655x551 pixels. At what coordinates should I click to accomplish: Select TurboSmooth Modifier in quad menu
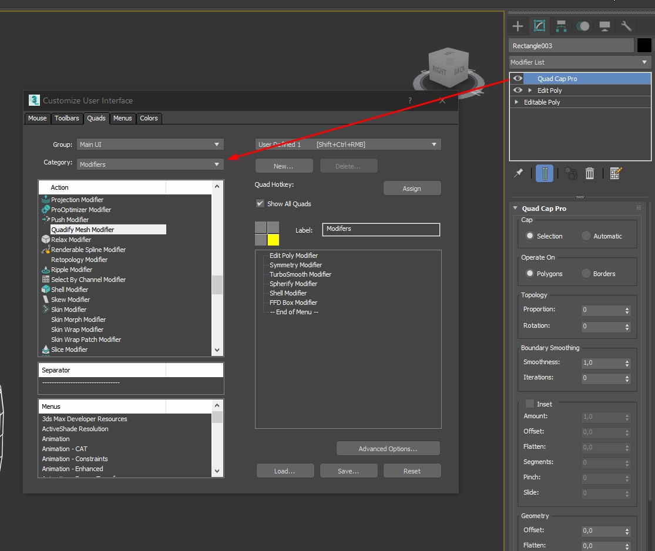pyautogui.click(x=300, y=274)
